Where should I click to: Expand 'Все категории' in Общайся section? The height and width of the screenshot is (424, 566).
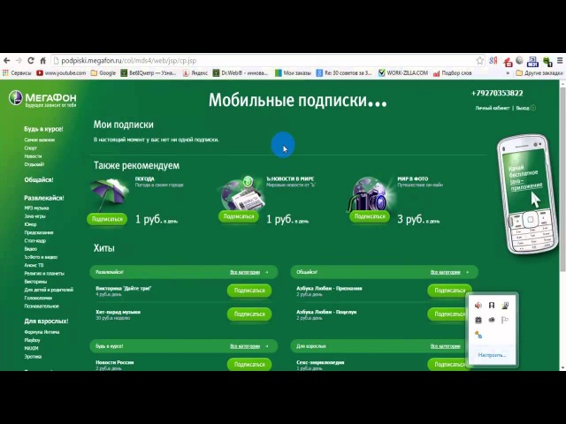pos(446,272)
